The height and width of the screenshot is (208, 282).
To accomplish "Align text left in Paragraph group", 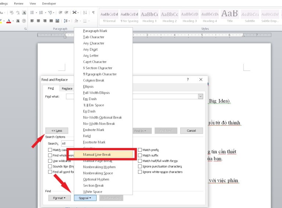I will pyautogui.click(x=32, y=21).
